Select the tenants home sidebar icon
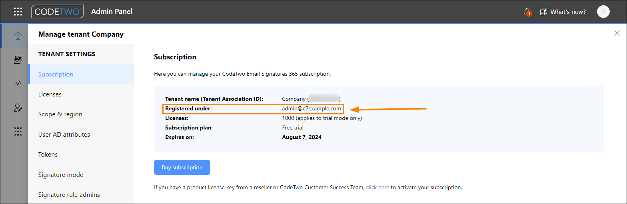The width and height of the screenshot is (627, 204). click(18, 36)
